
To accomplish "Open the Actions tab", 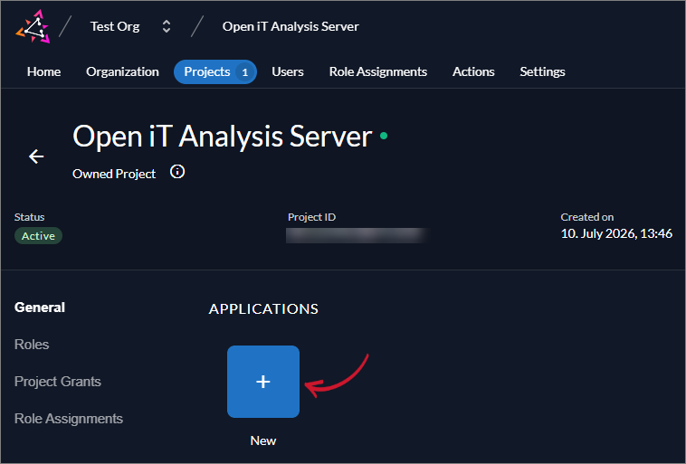I will coord(473,71).
